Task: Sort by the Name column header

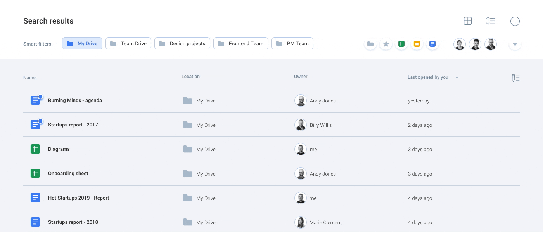Action: [29, 78]
